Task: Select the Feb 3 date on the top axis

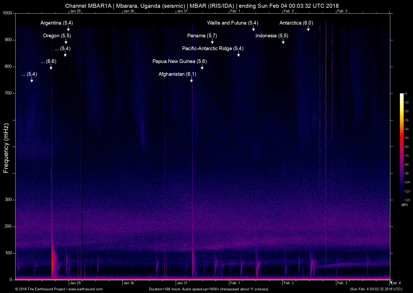Action: click(342, 11)
